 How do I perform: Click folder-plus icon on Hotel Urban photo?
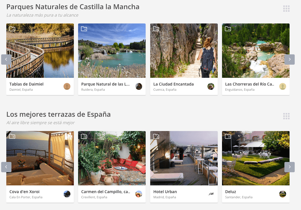coord(156,136)
